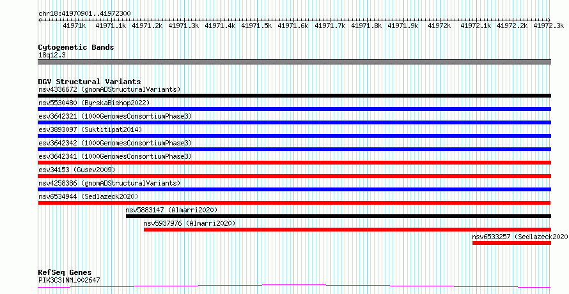This screenshot has height=294, width=569.
Task: Select the esv3893097 Suktitipat2014 blue bar
Action: 294,136
